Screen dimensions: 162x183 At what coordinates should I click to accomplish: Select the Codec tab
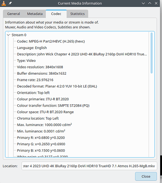[56, 14]
